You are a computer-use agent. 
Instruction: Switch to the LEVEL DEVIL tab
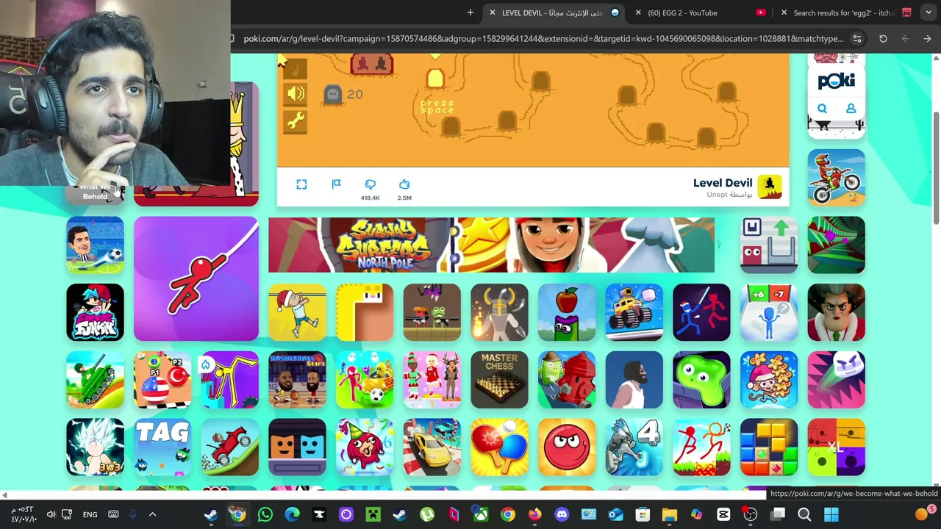[555, 12]
